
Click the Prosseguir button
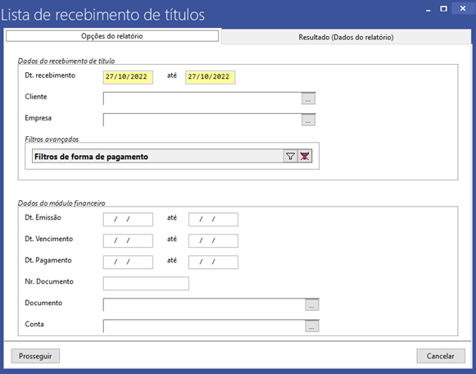tap(35, 356)
